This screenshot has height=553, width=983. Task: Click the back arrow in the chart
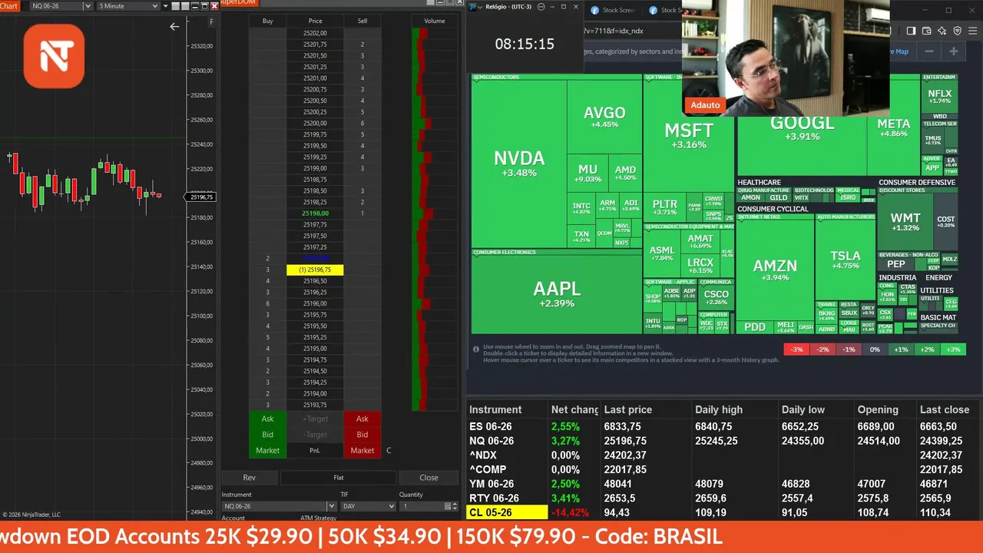pos(174,27)
